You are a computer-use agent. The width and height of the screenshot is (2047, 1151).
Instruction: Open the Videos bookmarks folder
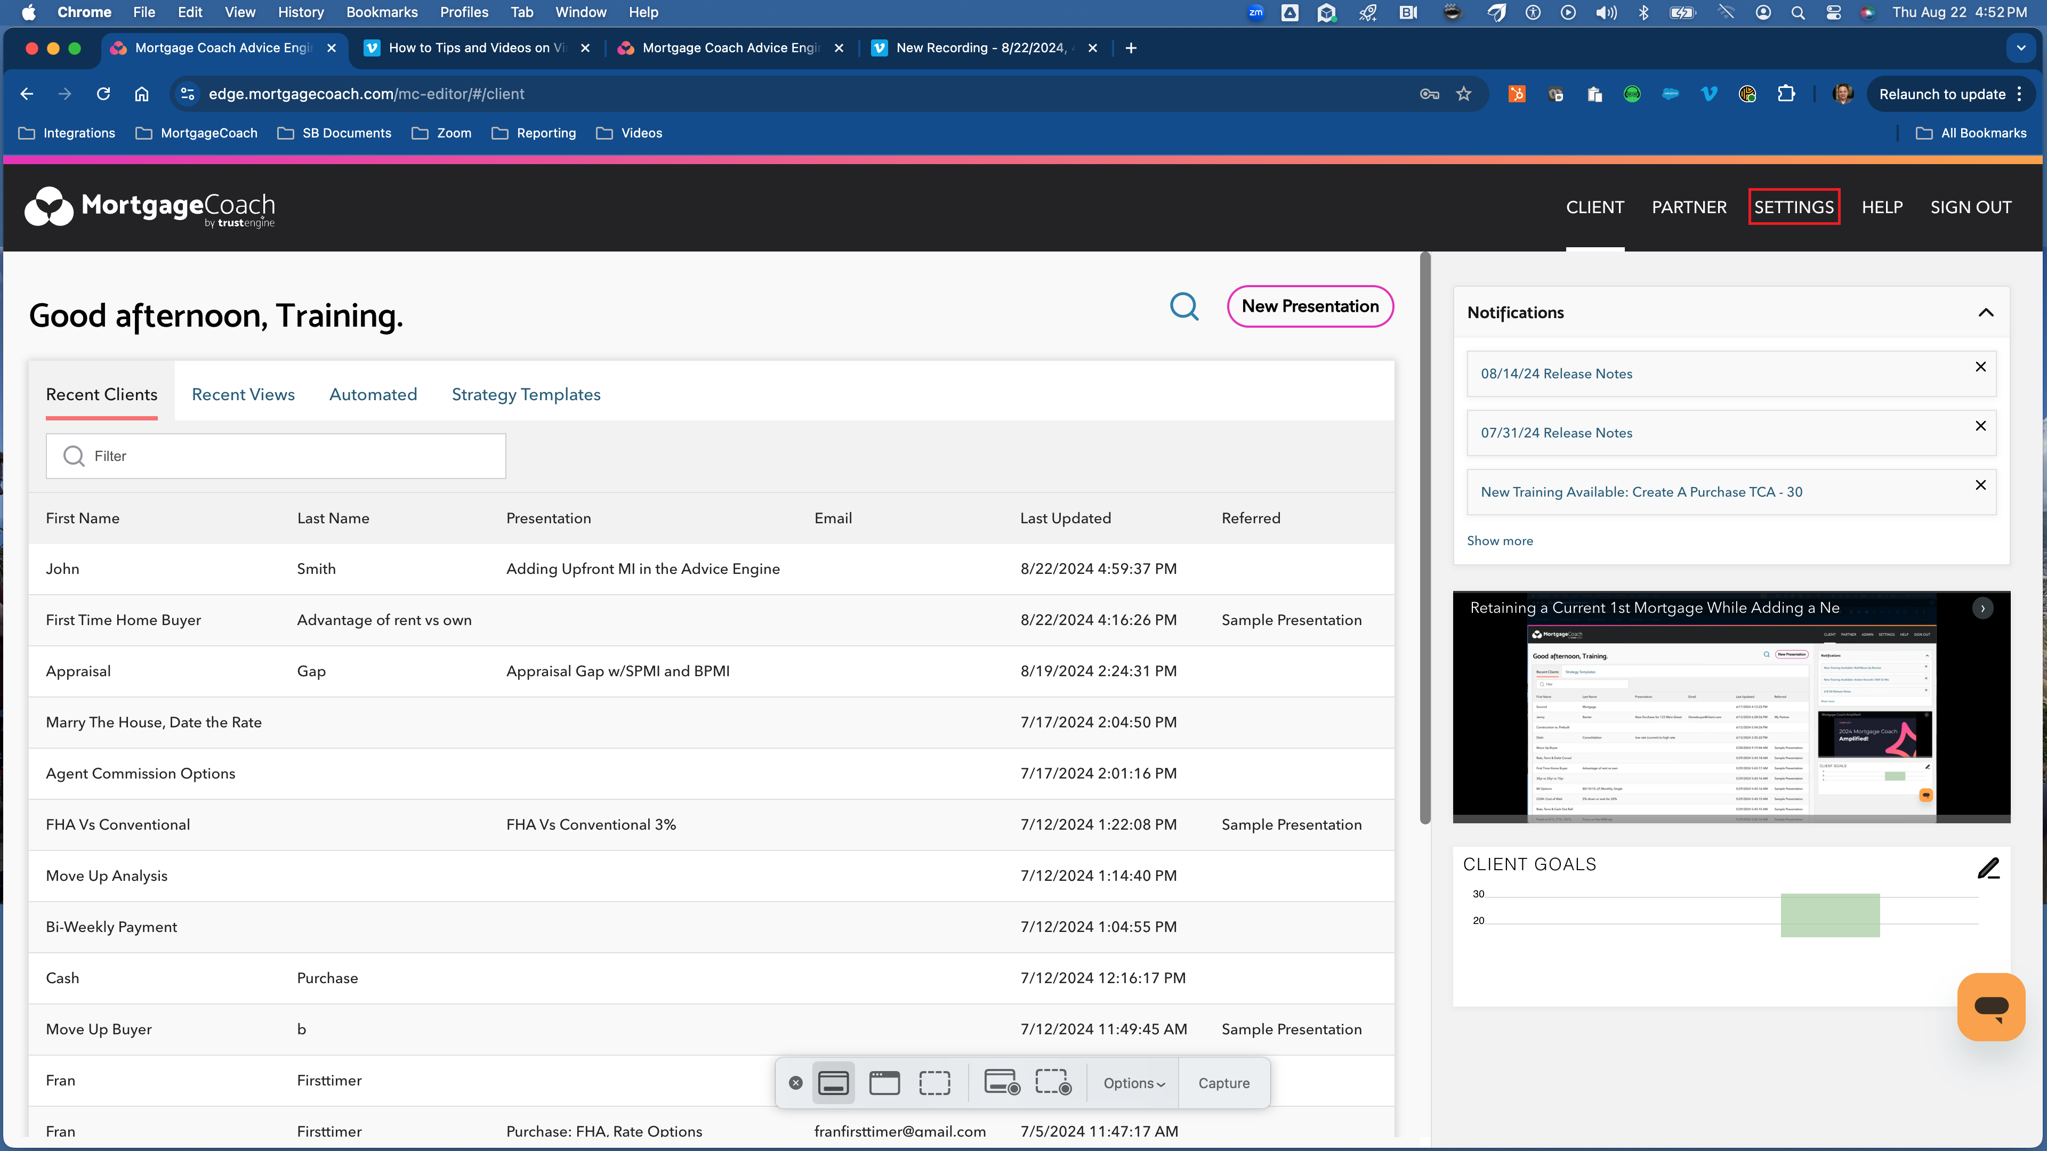pyautogui.click(x=628, y=133)
